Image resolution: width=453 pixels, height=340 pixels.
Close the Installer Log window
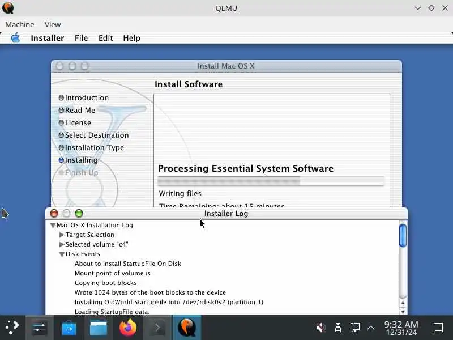coord(54,214)
